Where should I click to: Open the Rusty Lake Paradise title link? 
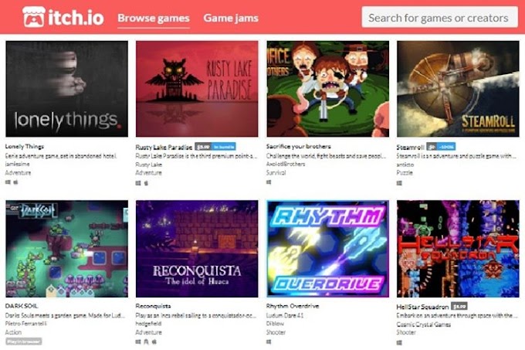[164, 147]
